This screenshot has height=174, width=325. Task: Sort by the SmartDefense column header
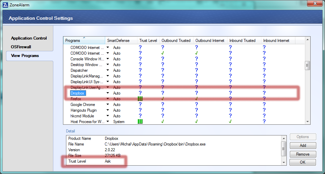click(x=121, y=41)
